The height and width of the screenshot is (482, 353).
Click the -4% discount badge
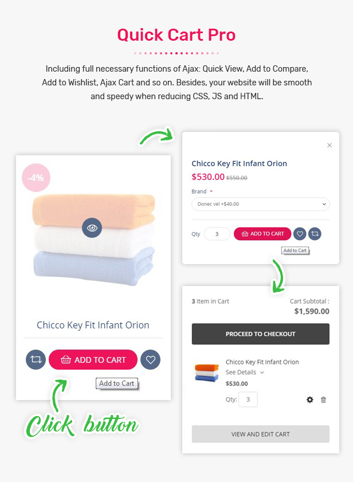(36, 178)
